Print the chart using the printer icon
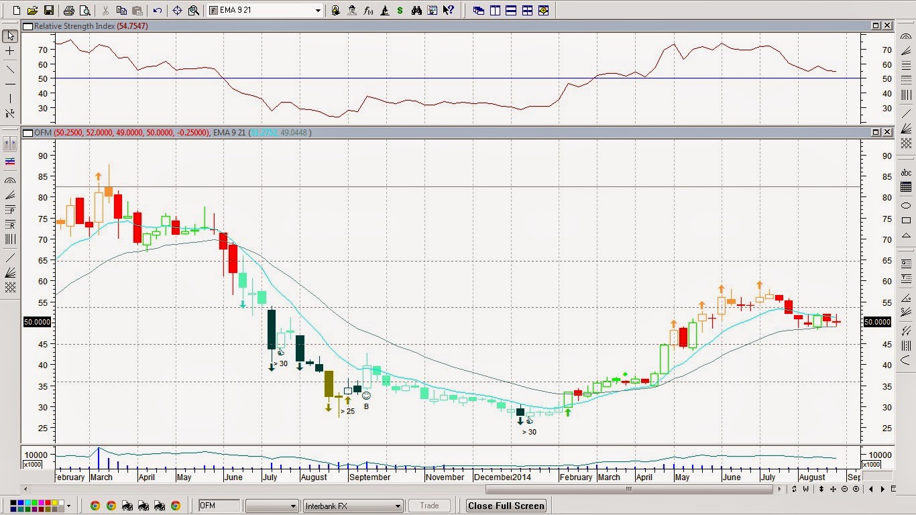 point(68,10)
